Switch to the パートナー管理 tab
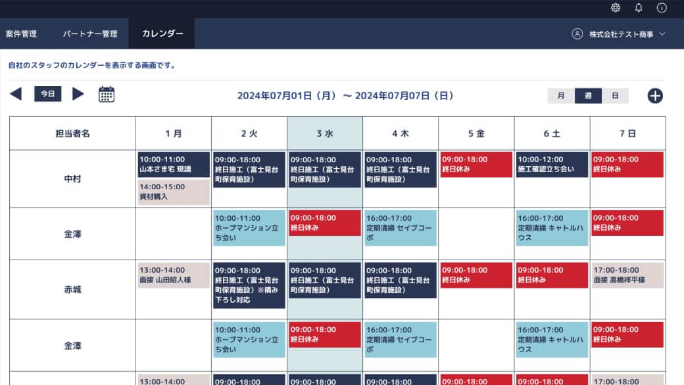Image resolution: width=684 pixels, height=385 pixels. coord(90,34)
